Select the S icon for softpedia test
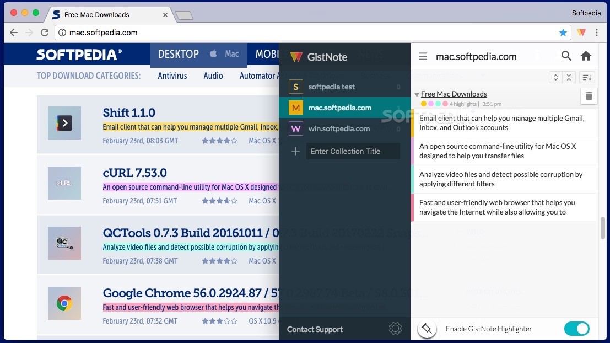Image resolution: width=610 pixels, height=343 pixels. coord(296,87)
